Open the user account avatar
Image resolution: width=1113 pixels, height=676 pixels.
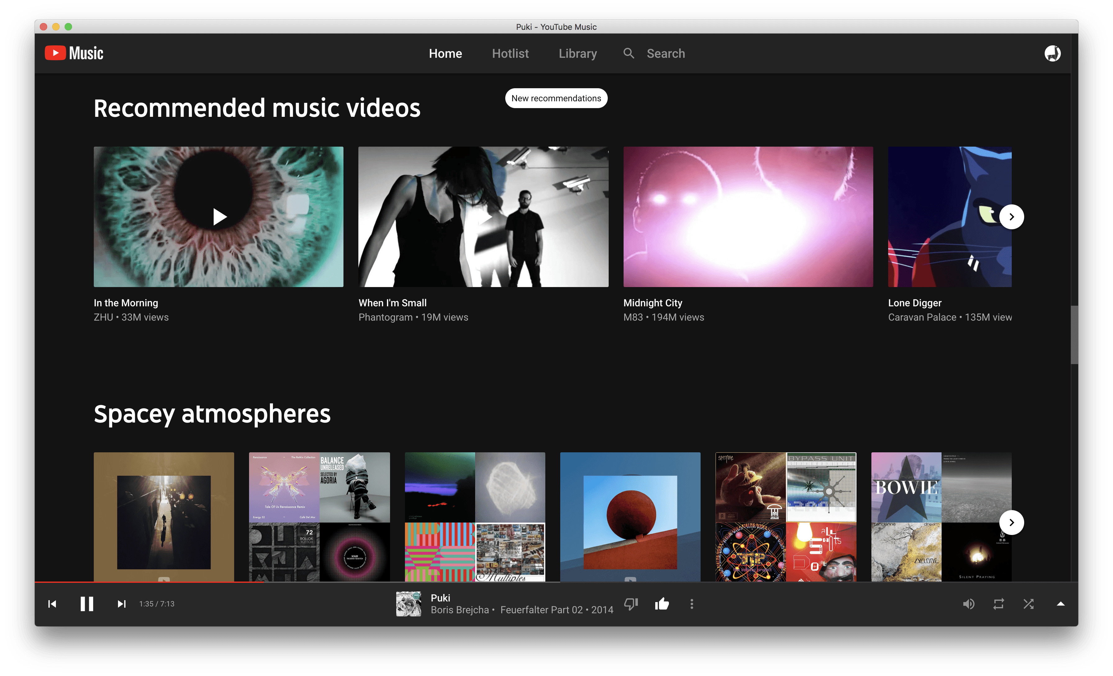[1052, 53]
